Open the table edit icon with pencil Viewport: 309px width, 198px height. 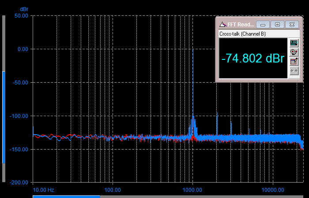coord(294,62)
